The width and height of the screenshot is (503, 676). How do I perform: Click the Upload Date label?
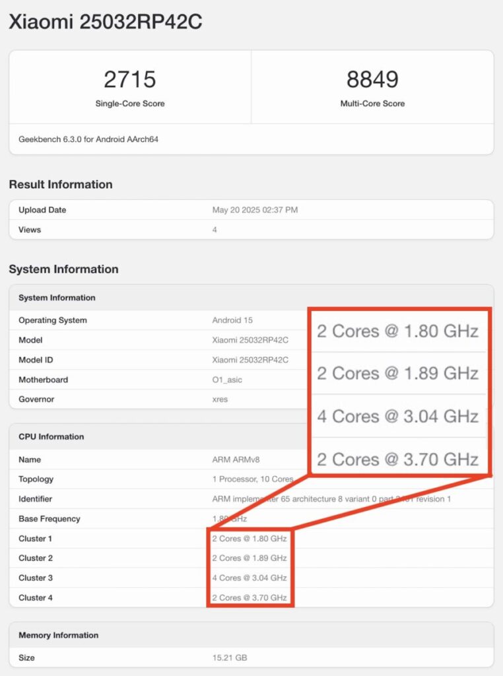pyautogui.click(x=42, y=210)
